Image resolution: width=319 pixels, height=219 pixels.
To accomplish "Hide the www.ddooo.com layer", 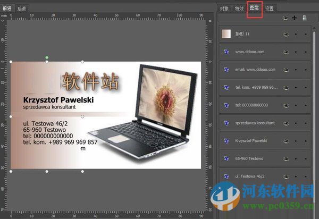I will point(286,52).
